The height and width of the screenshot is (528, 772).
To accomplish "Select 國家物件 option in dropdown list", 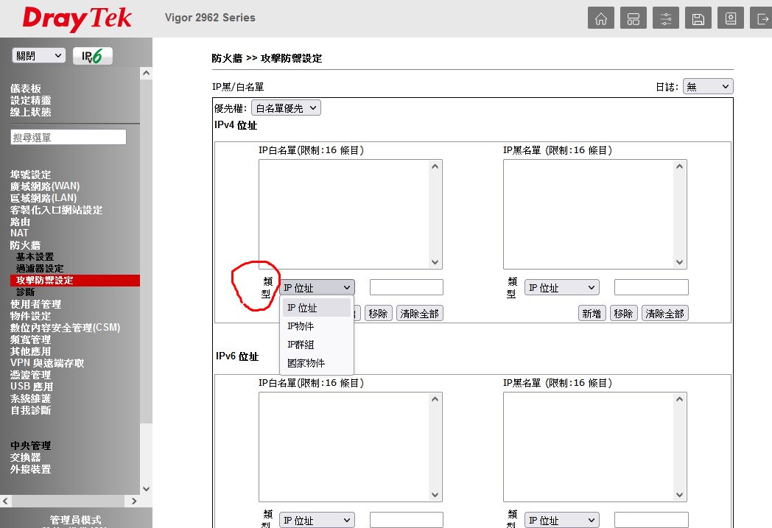I will click(x=306, y=363).
